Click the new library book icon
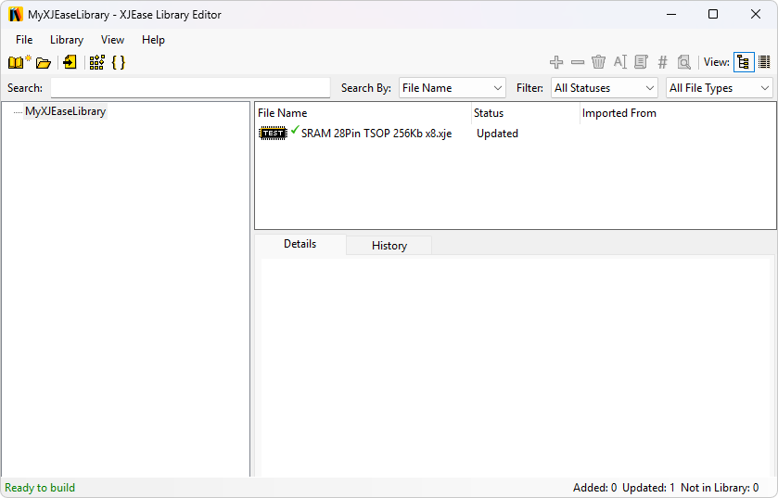 [x=19, y=62]
